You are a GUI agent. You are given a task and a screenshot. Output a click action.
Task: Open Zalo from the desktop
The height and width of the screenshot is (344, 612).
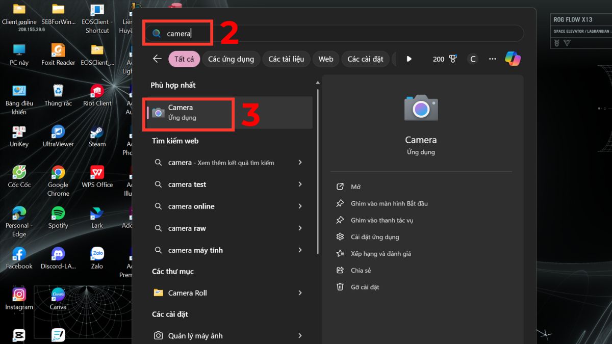pyautogui.click(x=96, y=253)
